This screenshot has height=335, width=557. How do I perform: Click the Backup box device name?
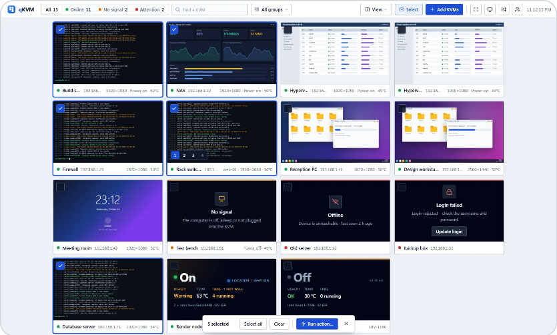pyautogui.click(x=416, y=248)
